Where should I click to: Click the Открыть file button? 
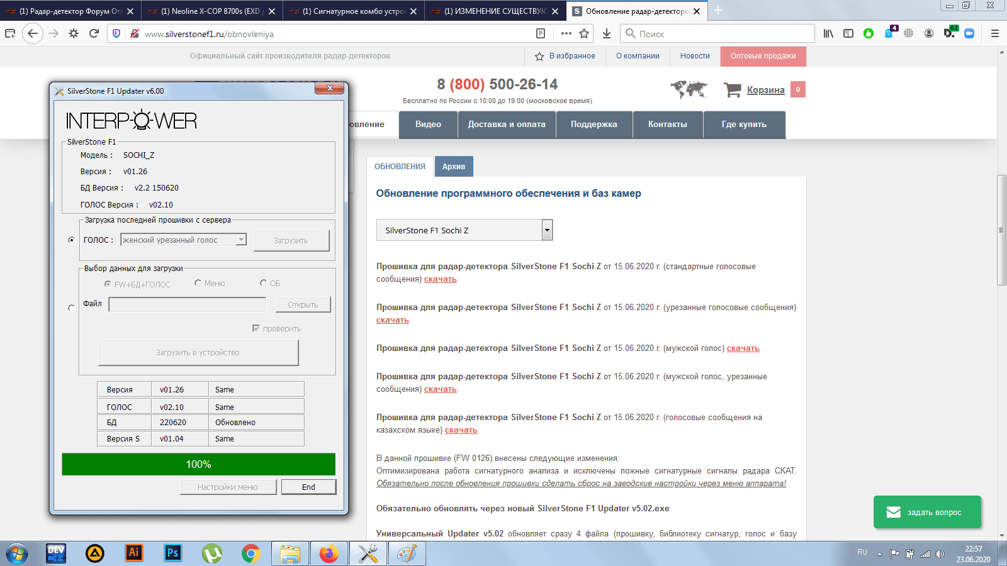coord(303,305)
